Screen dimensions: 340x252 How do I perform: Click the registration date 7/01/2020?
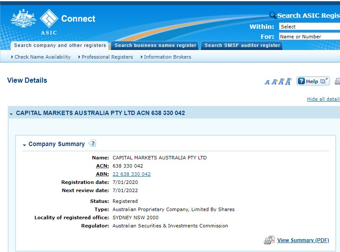coord(125,182)
